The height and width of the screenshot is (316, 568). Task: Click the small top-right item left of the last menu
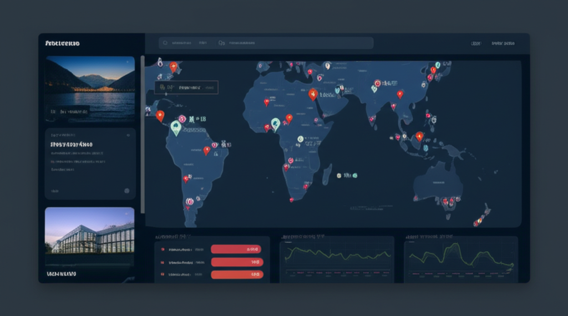point(476,43)
